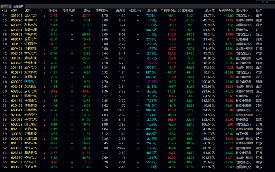Viewport: 275px width, 172px height.
Task: Select stock name 西典新能
Action: (x=31, y=153)
